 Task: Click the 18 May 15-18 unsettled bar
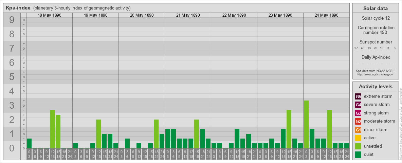[x=58, y=132]
